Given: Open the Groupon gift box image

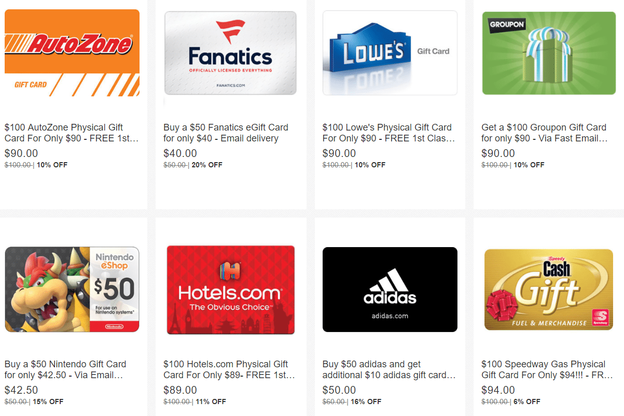Looking at the screenshot, I should (x=550, y=53).
